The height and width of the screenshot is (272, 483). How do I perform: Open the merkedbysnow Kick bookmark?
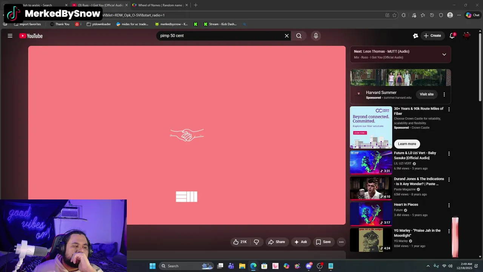pyautogui.click(x=171, y=24)
